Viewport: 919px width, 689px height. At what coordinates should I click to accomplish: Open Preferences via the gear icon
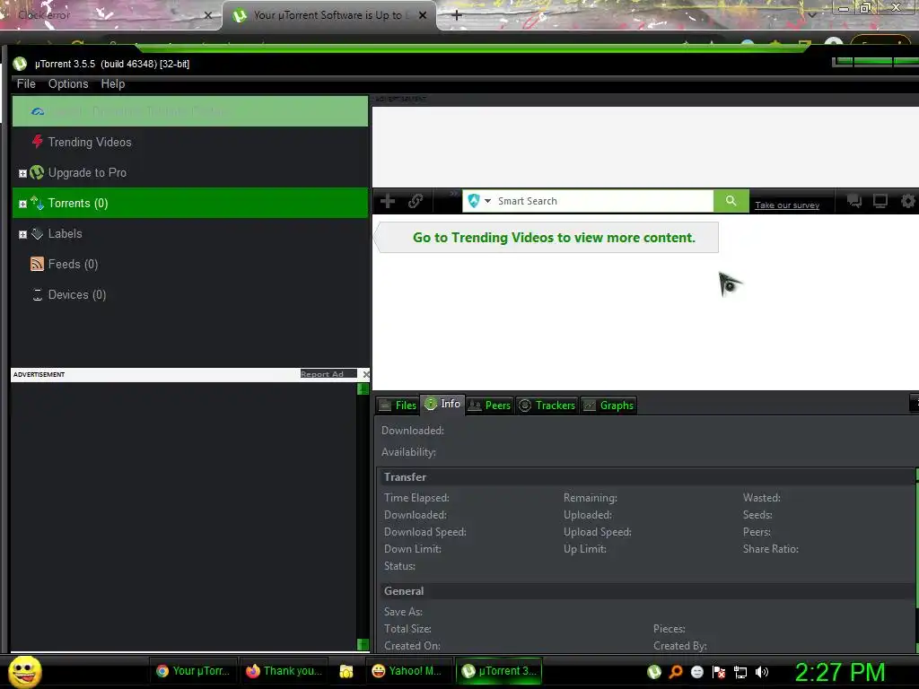coord(908,202)
